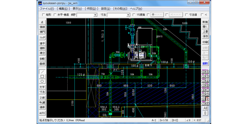Toggle layer D button
Viewport: 248px width, 124px height.
[207, 95]
